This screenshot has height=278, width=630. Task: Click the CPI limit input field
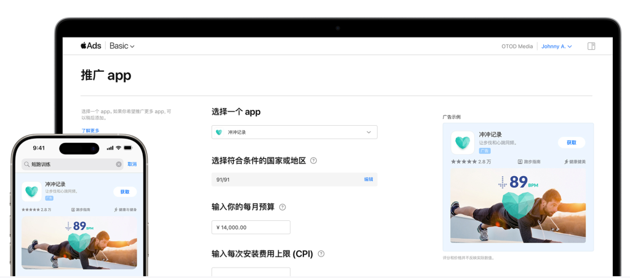point(251,272)
